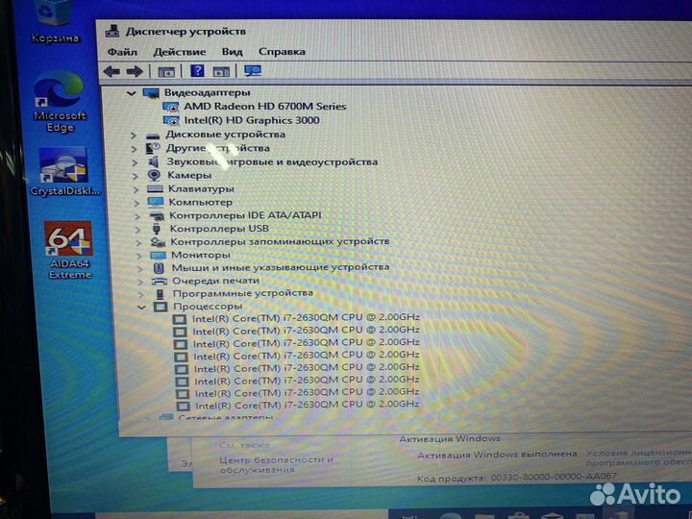692x519 pixels.
Task: Expand the Очереди печати node
Action: 140,282
